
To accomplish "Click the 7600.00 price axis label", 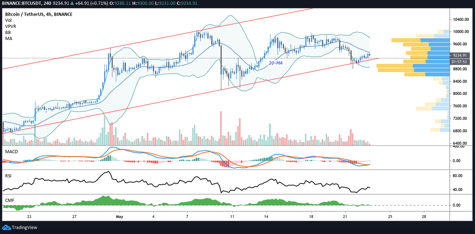I will pos(461,106).
